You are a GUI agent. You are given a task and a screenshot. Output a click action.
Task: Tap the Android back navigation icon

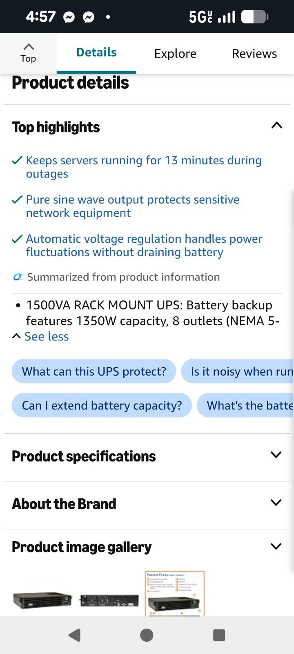[x=74, y=635]
